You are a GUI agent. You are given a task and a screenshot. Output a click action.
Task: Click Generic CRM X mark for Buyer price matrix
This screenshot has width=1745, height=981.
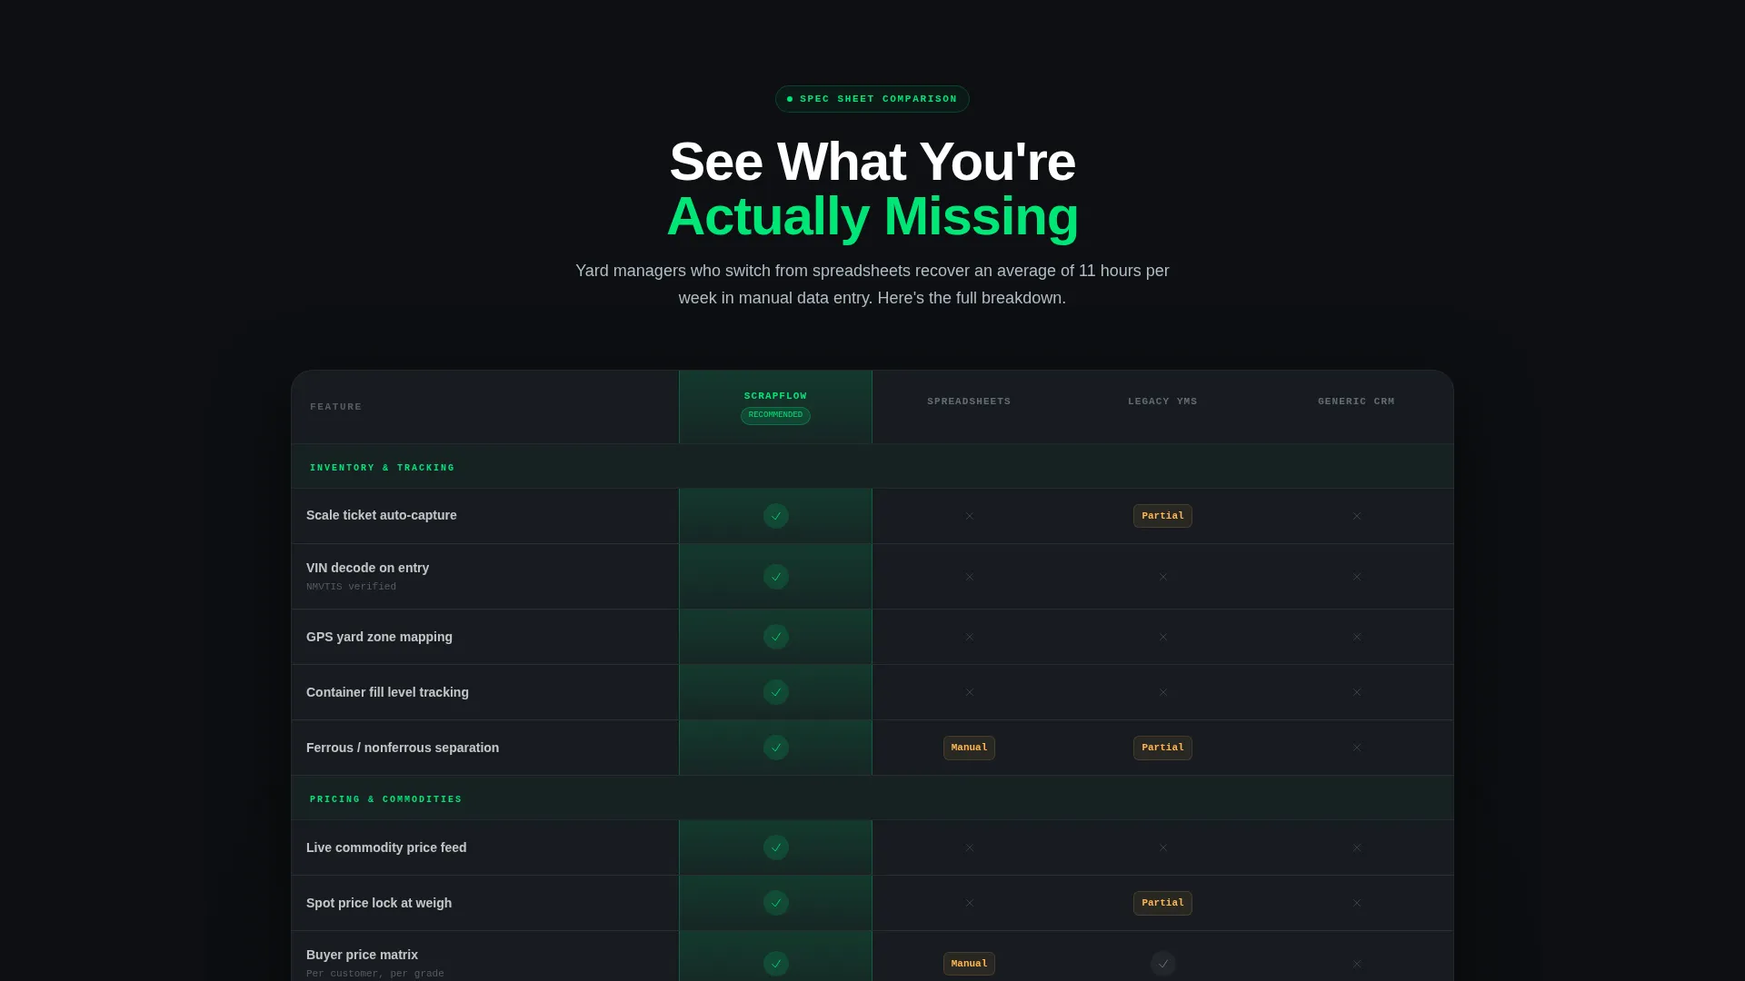1356,964
